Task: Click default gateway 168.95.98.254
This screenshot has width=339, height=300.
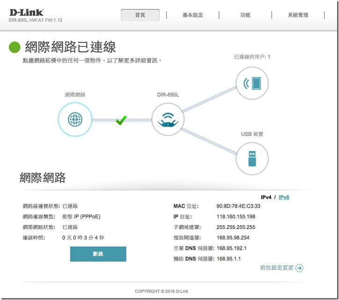Action: pyautogui.click(x=233, y=238)
